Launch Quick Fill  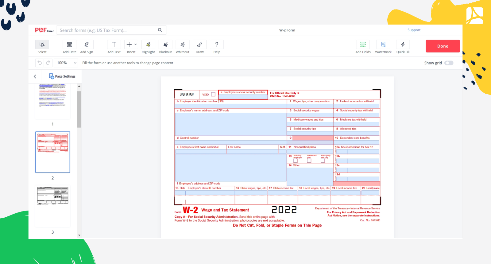pyautogui.click(x=403, y=45)
